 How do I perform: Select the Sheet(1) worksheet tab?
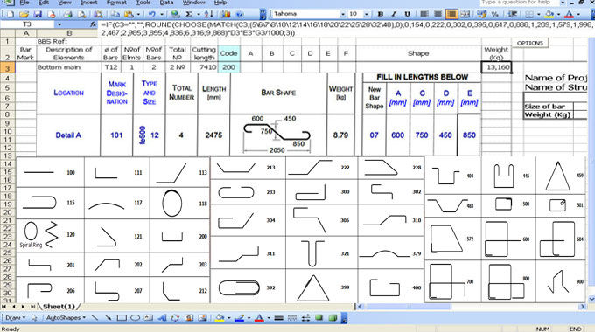click(59, 307)
